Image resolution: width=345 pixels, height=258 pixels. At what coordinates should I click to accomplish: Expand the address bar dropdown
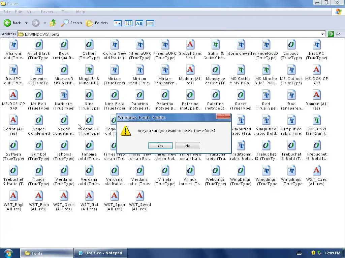point(322,34)
